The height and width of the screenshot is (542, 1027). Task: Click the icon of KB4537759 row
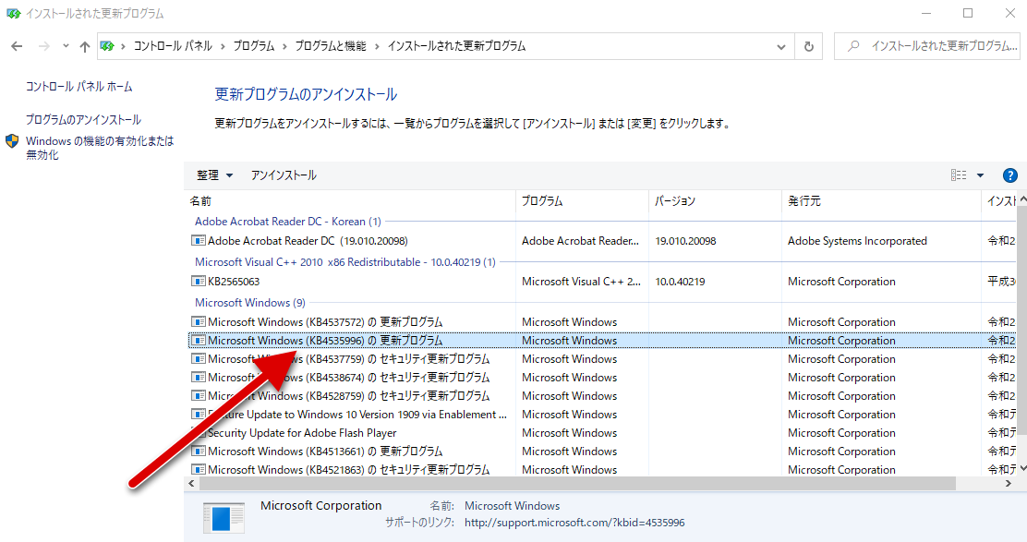(x=198, y=358)
